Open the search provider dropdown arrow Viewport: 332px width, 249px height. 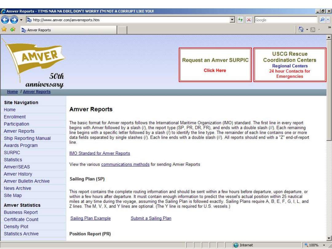[x=328, y=20]
